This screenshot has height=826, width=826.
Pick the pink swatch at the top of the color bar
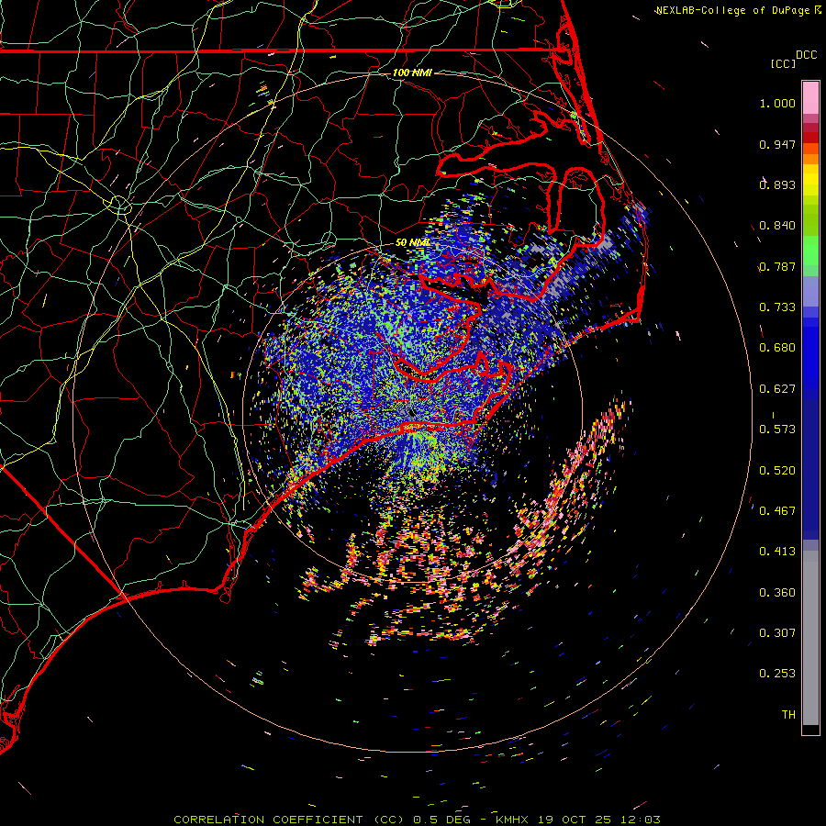[x=810, y=98]
